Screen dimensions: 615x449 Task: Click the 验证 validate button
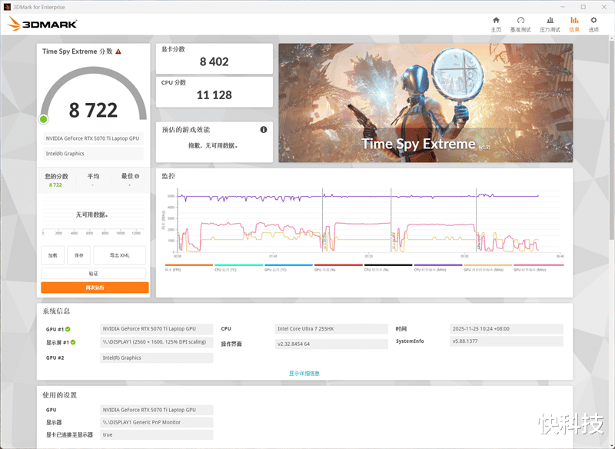coord(93,274)
